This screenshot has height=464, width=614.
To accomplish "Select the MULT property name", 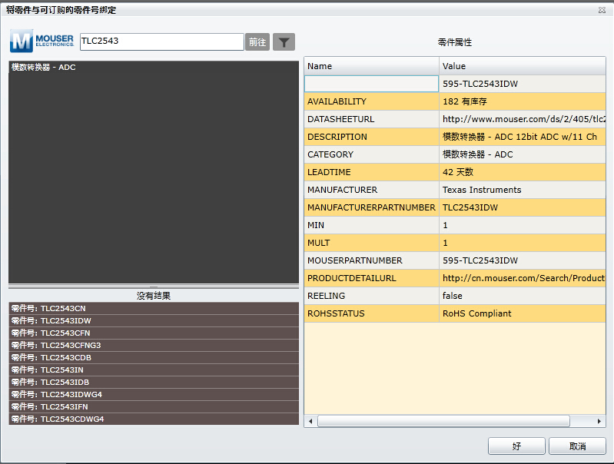I will (371, 243).
